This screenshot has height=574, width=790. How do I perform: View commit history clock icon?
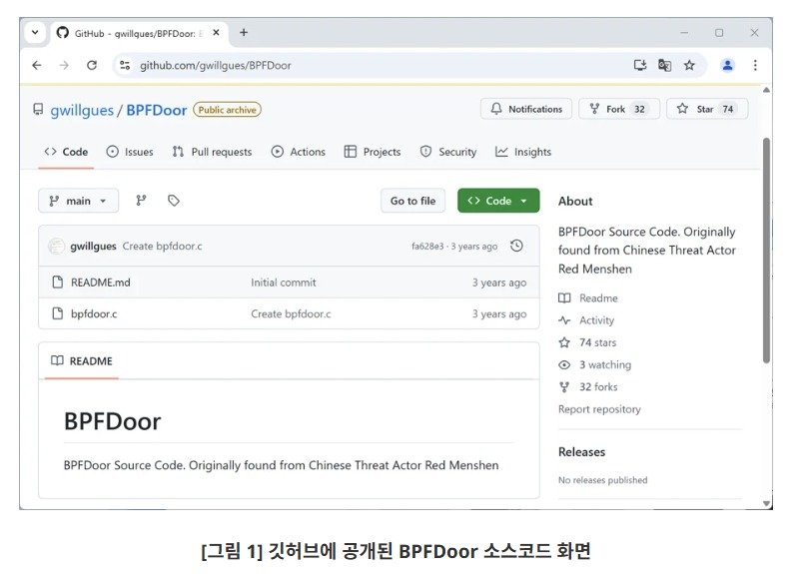pyautogui.click(x=516, y=246)
